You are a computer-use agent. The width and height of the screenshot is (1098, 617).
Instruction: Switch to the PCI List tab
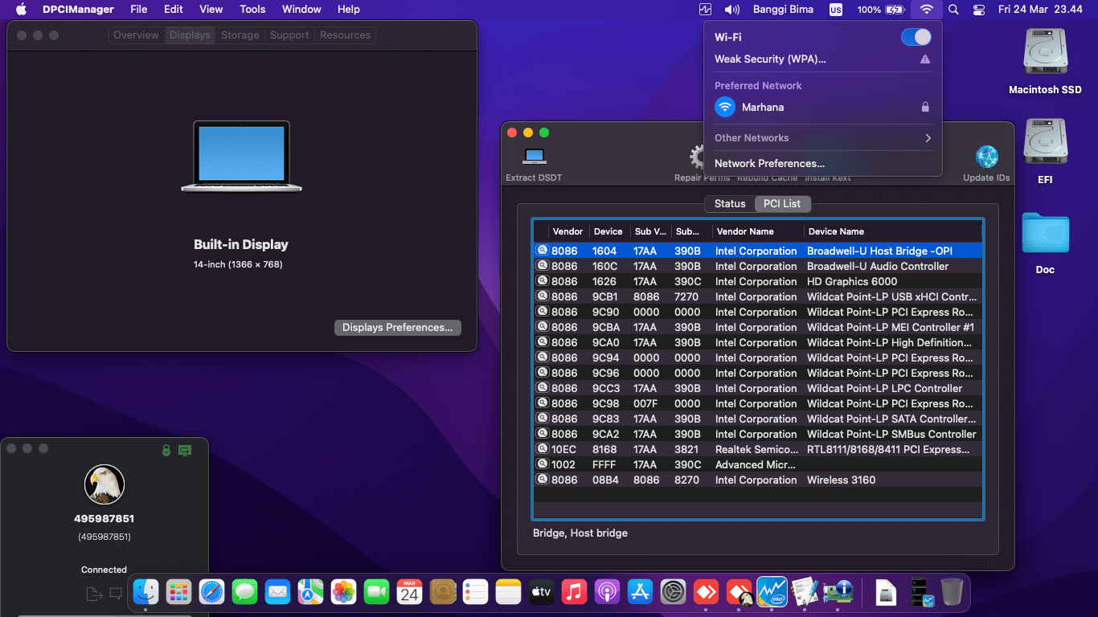(x=782, y=203)
